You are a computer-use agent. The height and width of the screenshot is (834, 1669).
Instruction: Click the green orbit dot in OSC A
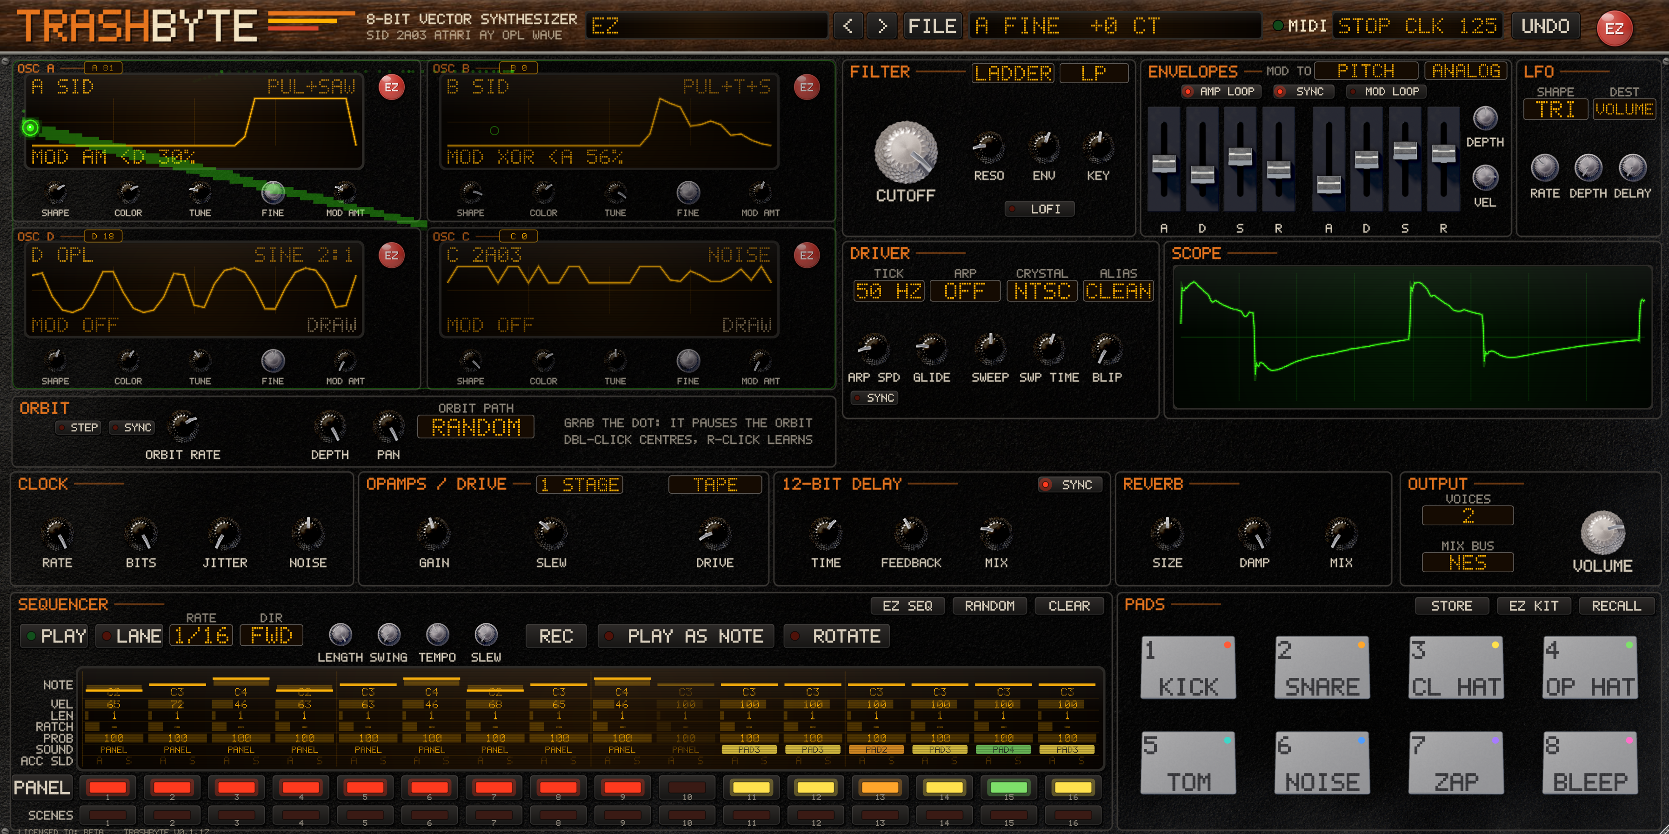tap(30, 127)
